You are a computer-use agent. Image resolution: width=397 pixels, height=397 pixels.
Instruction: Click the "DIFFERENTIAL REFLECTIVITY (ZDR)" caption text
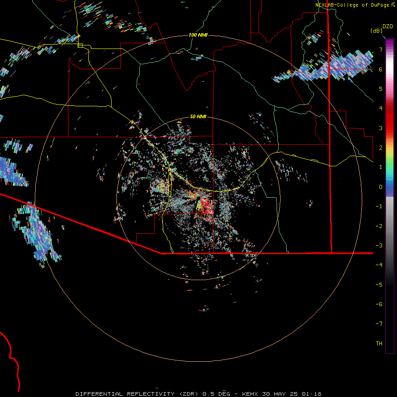(x=138, y=394)
